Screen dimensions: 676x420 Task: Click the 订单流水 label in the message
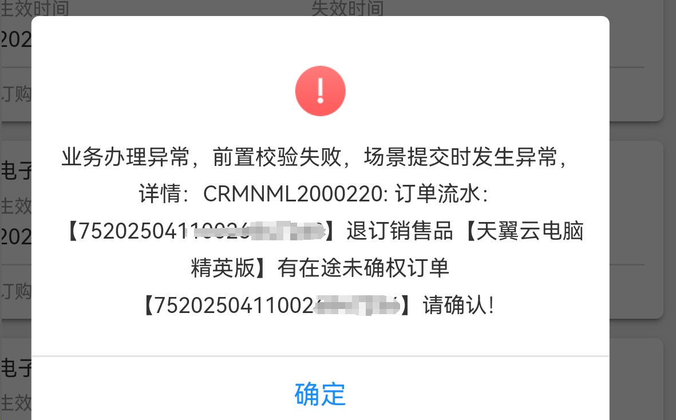pos(437,194)
